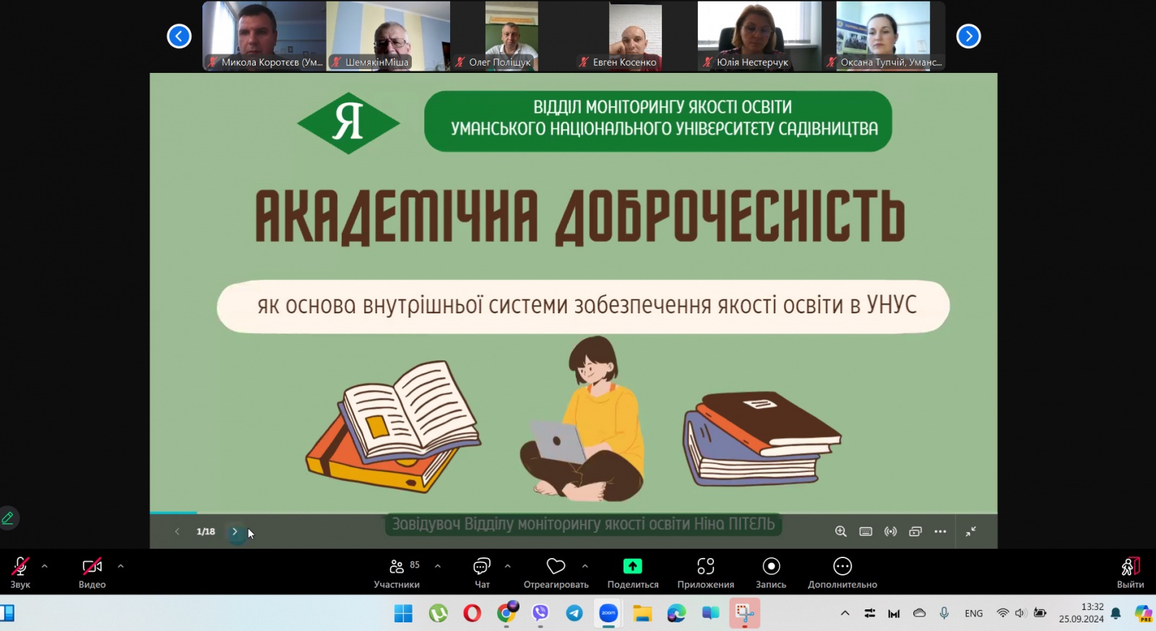Click the green annotation pencil icon
The image size is (1156, 631).
click(8, 518)
